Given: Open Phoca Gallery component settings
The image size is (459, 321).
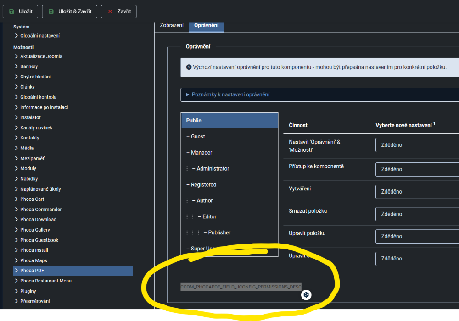Looking at the screenshot, I should click(35, 230).
